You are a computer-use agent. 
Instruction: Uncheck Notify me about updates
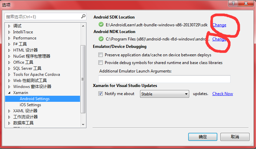(x=101, y=94)
